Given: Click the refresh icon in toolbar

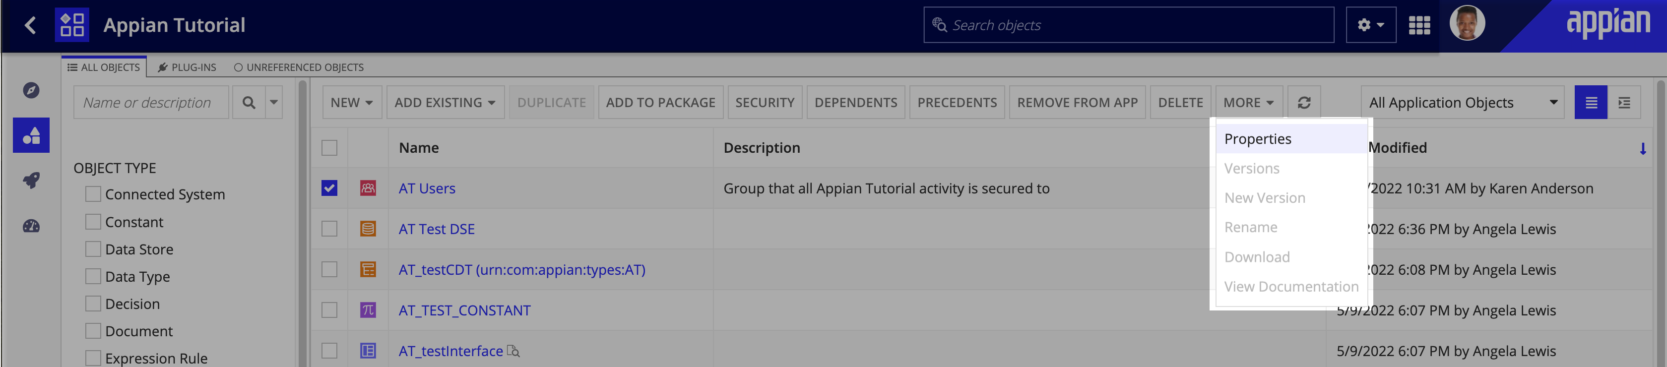Looking at the screenshot, I should click(1304, 102).
